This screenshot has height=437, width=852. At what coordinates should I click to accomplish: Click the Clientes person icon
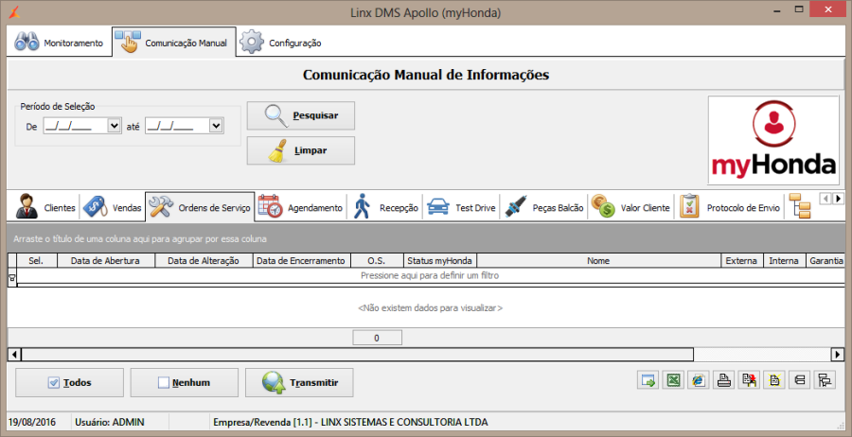click(x=27, y=207)
